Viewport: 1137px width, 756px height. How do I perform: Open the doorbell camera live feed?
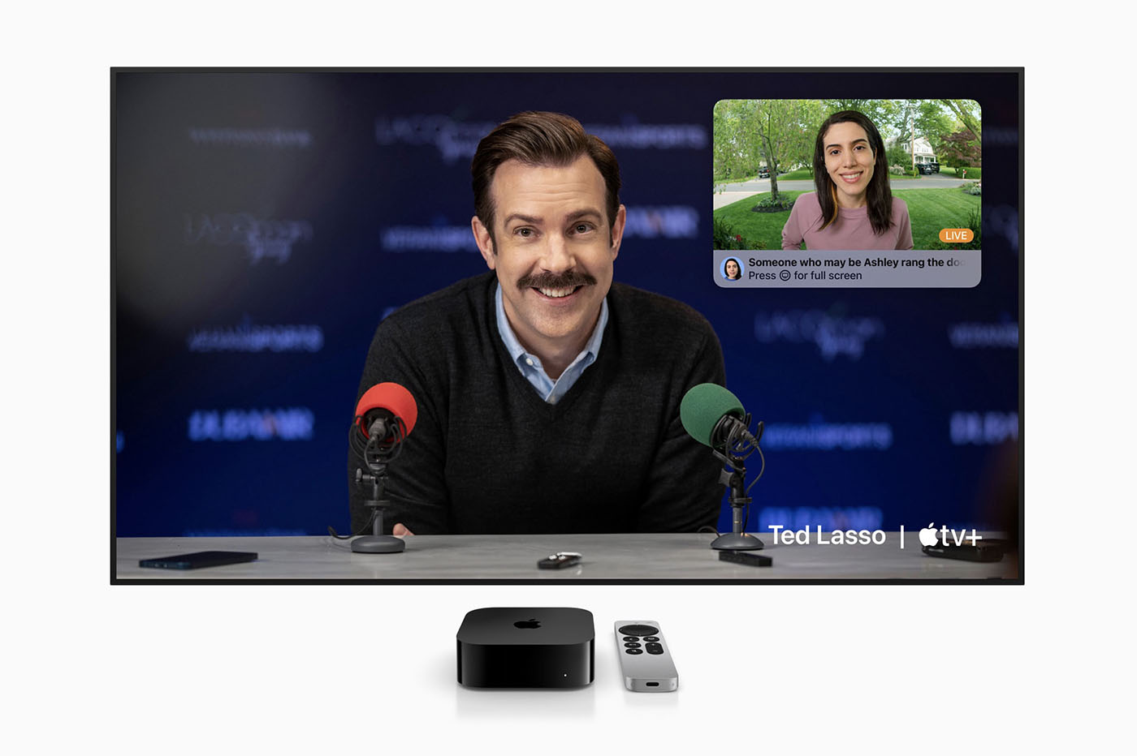[x=846, y=174]
